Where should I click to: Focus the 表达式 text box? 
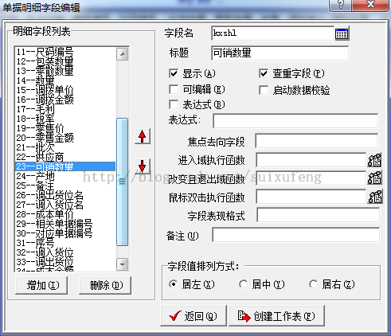295,121
